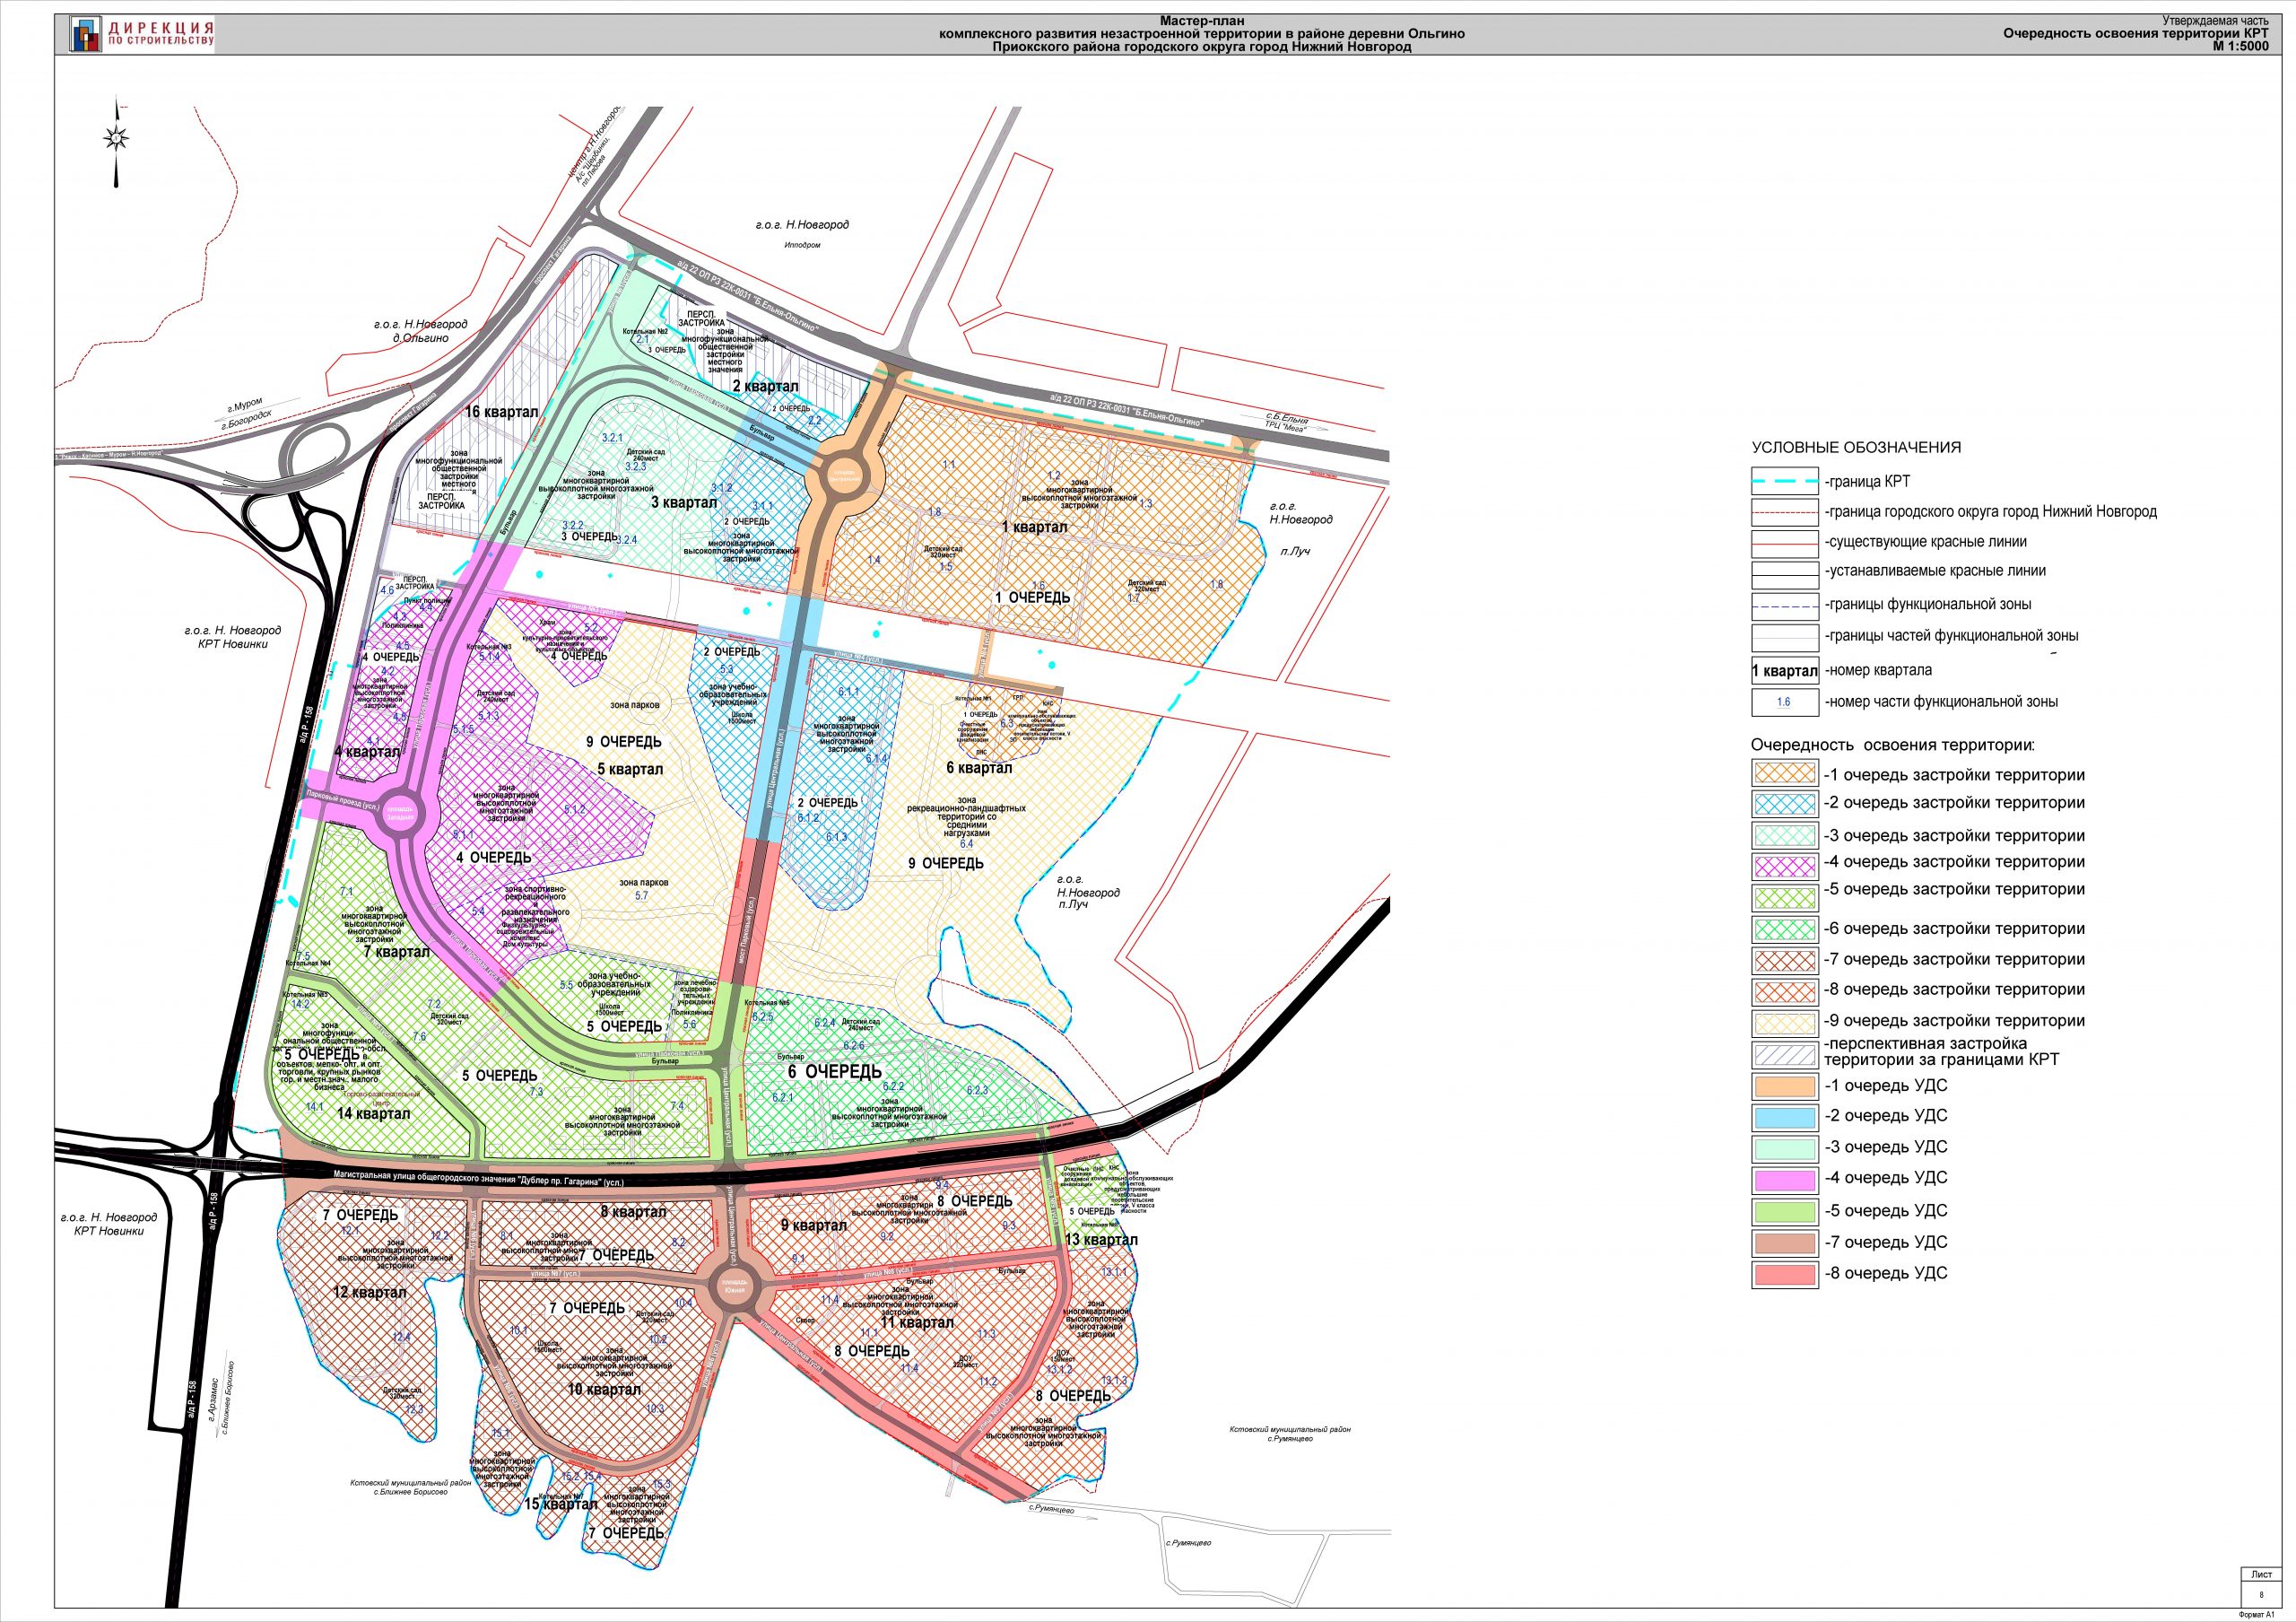The width and height of the screenshot is (2296, 1622).
Task: Click the '1 квартал' legend sample box
Action: [1784, 671]
